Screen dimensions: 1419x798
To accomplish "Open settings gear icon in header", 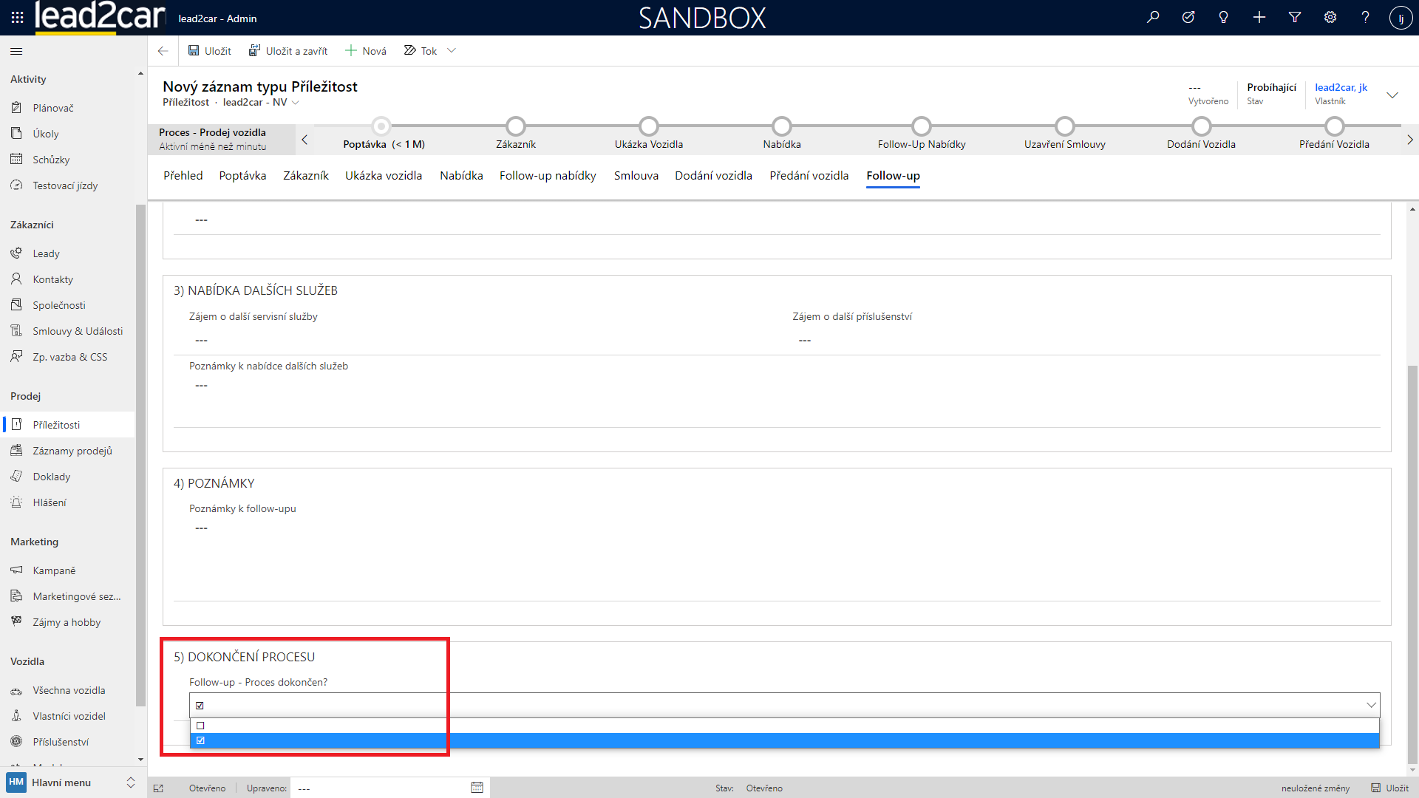I will [1330, 17].
